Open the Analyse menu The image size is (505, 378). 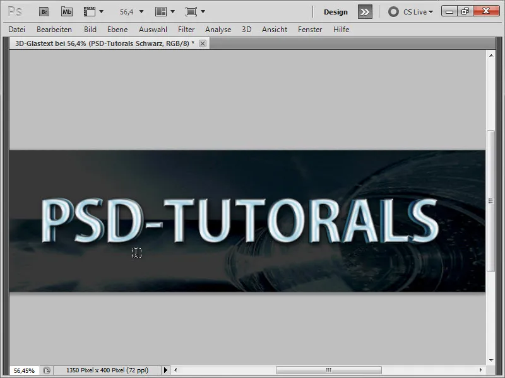pos(218,30)
